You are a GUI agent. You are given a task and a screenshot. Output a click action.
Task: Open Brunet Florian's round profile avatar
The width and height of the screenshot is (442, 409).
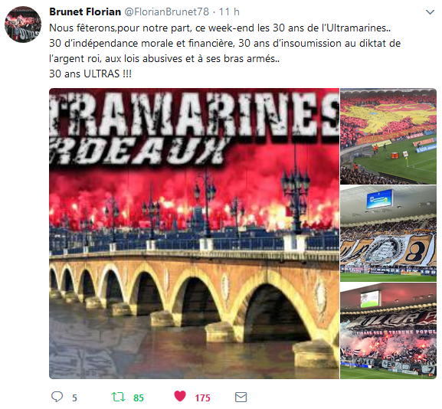[x=23, y=25]
